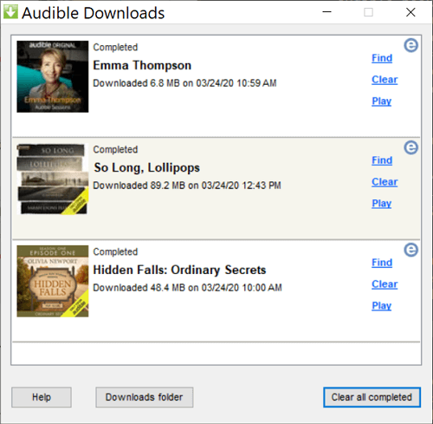Select the Hidden Falls cover thumbnail

pyautogui.click(x=53, y=281)
